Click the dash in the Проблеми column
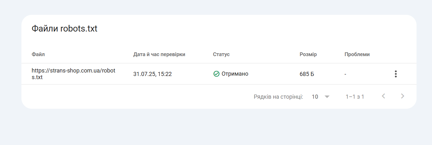 point(345,74)
